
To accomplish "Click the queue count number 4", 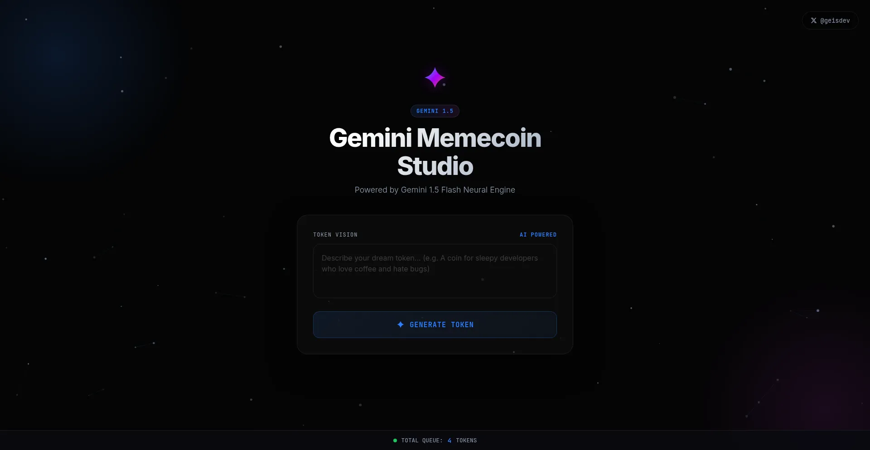I will [449, 440].
